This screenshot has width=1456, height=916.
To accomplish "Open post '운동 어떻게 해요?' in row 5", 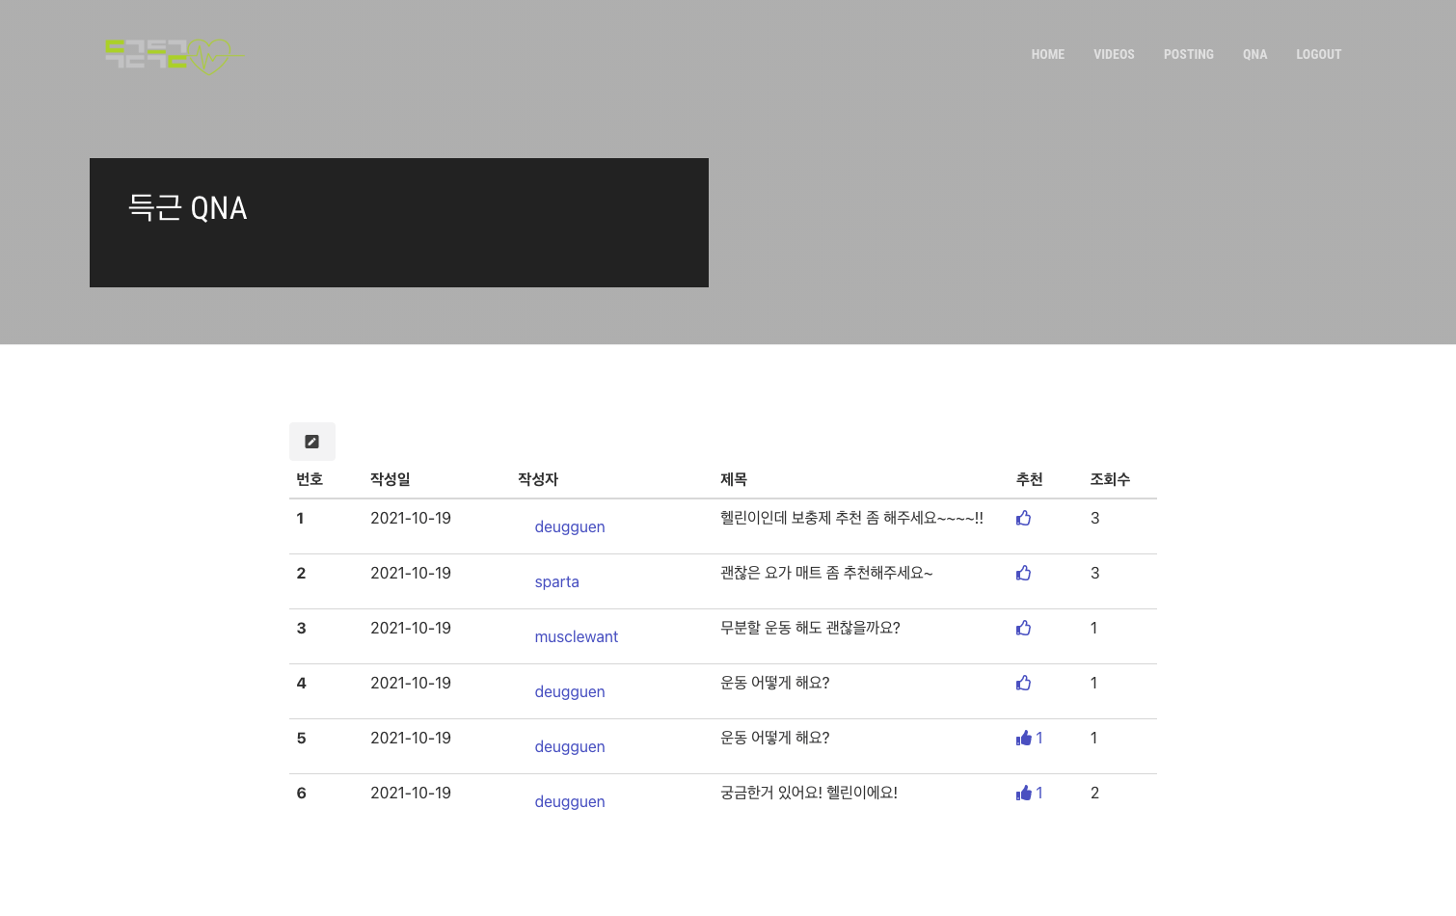I will (774, 738).
